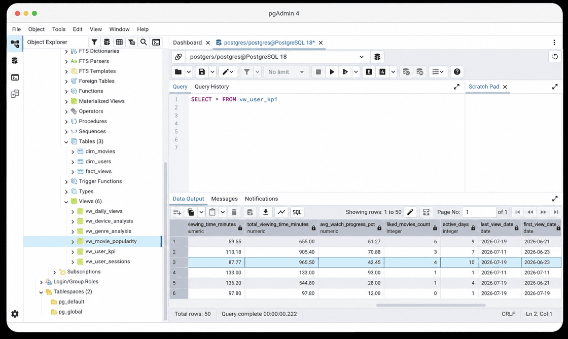Click the connection status icon
The height and width of the screenshot is (339, 568).
[x=178, y=57]
